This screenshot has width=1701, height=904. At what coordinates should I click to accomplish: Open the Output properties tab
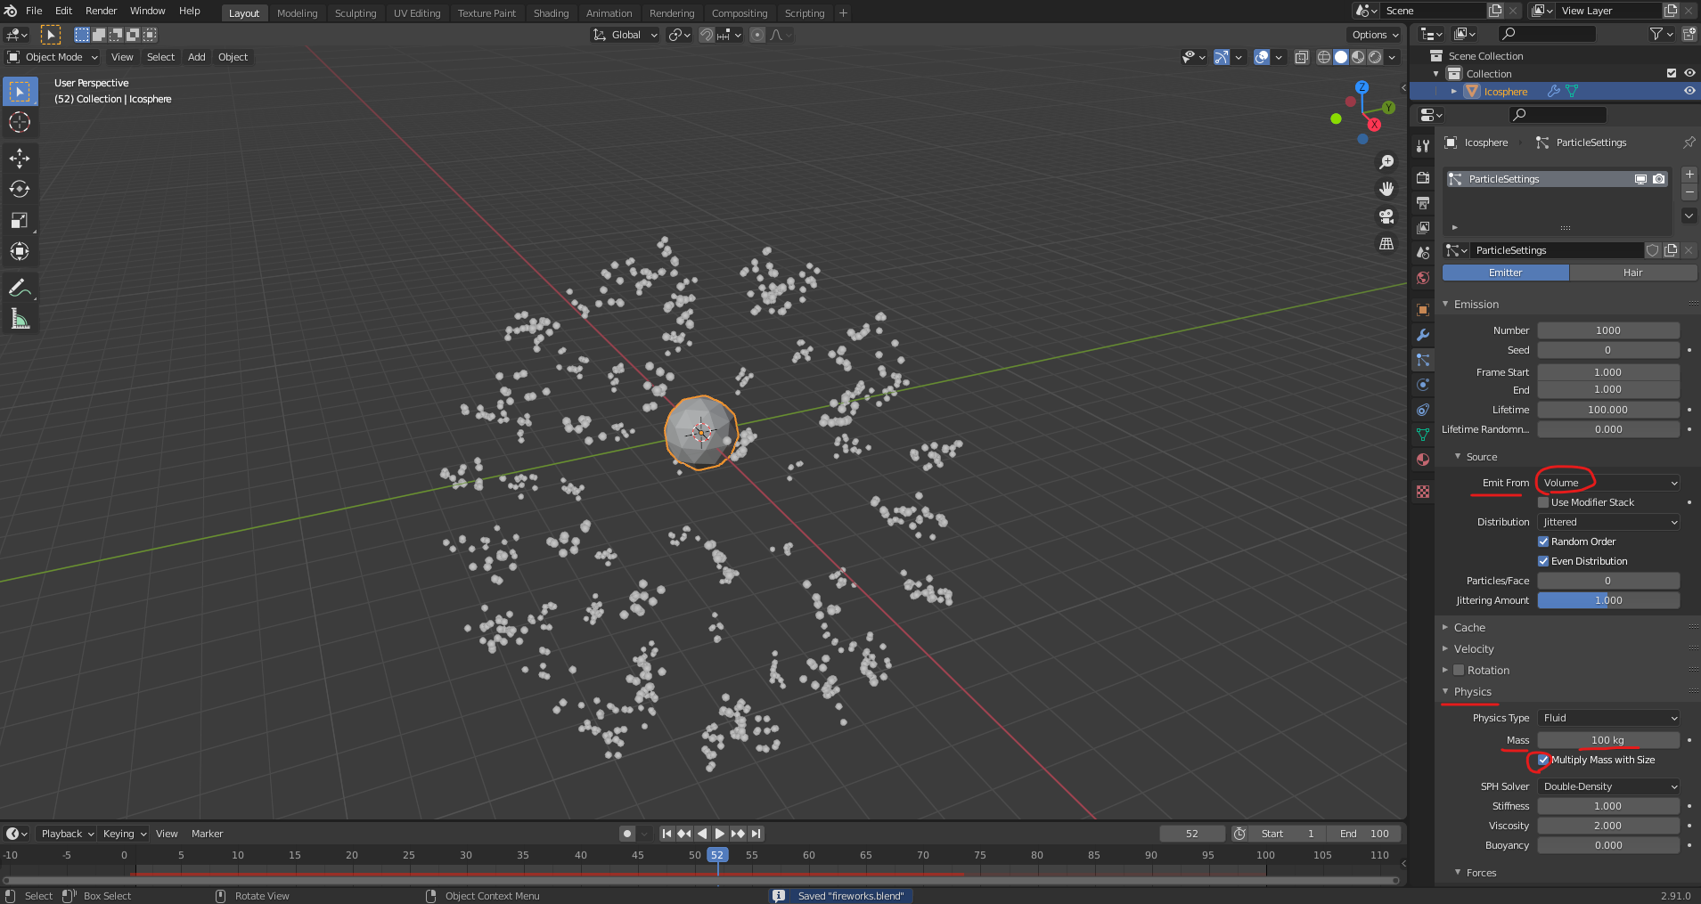pyautogui.click(x=1423, y=203)
